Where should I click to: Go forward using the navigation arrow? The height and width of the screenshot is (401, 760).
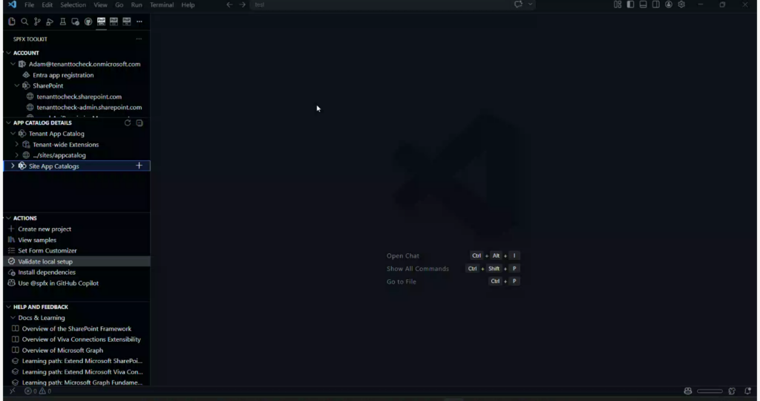[243, 5]
